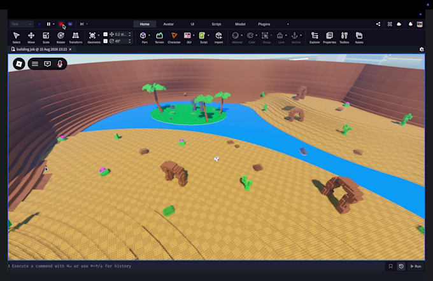The image size is (433, 281).
Task: Open the Assets panel
Action: coord(359,38)
